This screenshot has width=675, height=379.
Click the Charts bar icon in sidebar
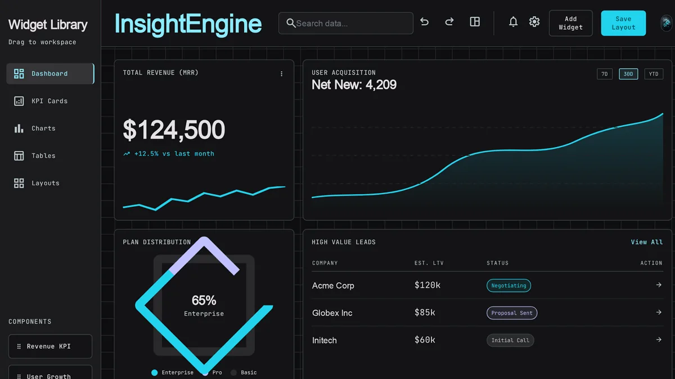pyautogui.click(x=19, y=129)
